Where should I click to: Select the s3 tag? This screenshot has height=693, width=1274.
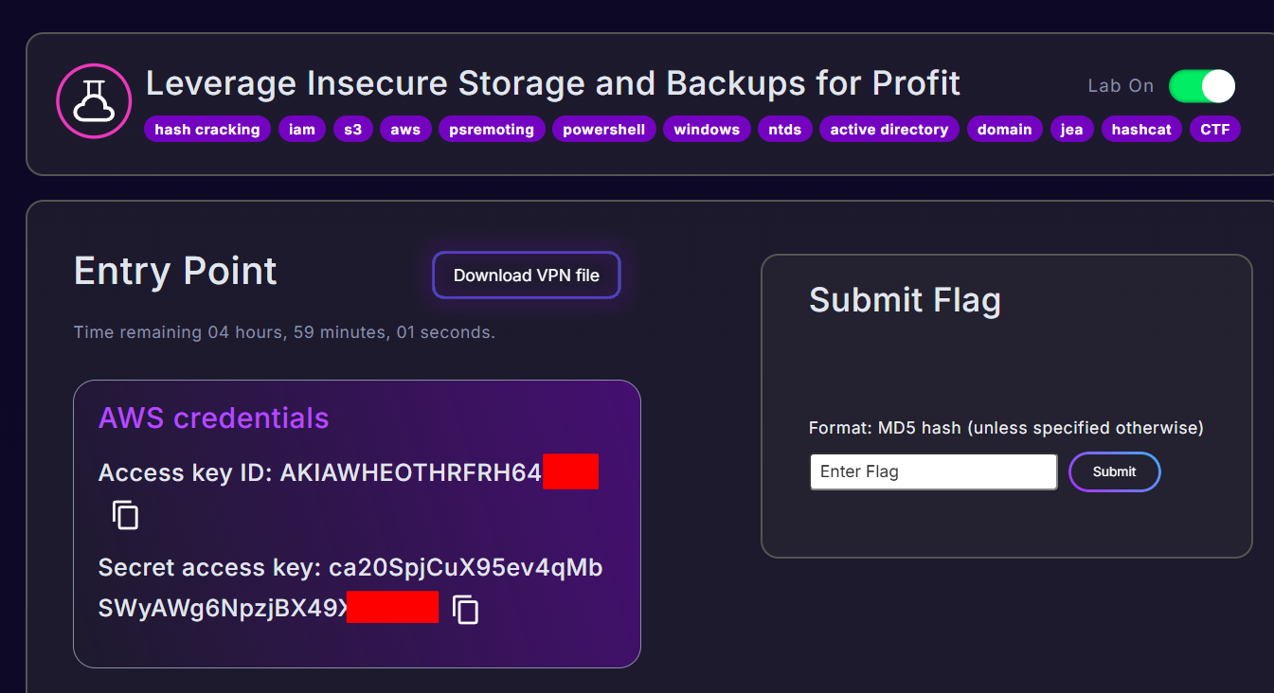353,130
